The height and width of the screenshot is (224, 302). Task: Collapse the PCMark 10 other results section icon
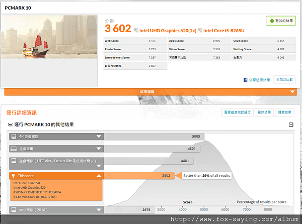pos(291,125)
